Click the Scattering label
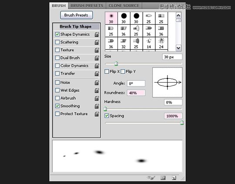 point(69,42)
